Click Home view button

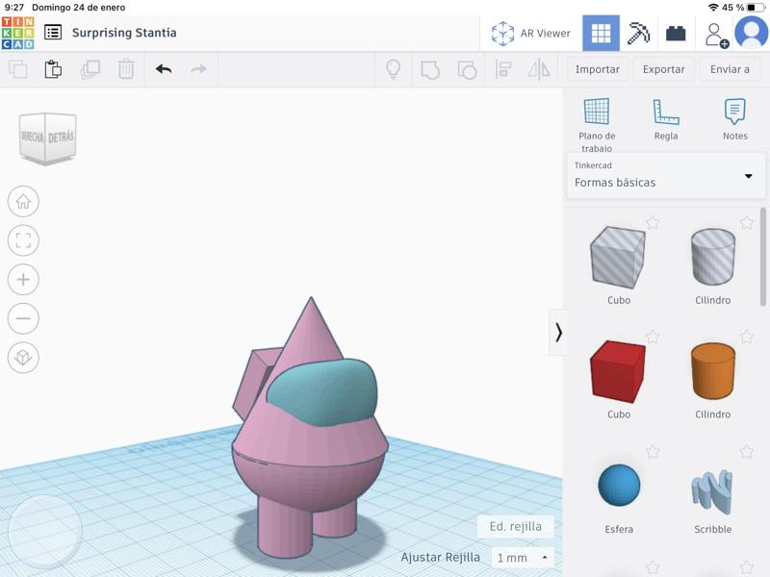point(23,202)
